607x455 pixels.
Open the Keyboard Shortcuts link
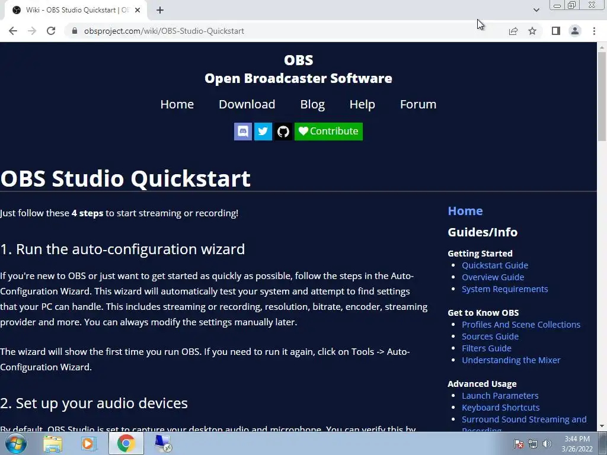tap(500, 408)
